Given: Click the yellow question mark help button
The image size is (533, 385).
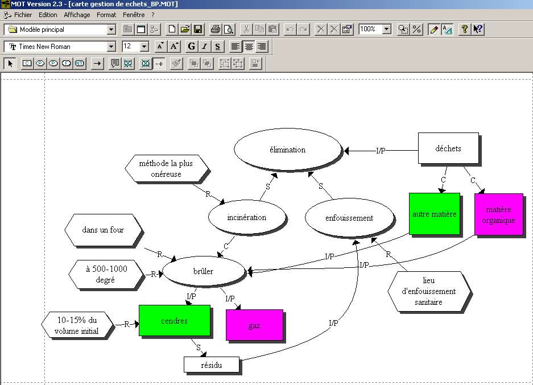Looking at the screenshot, I should click(x=465, y=29).
